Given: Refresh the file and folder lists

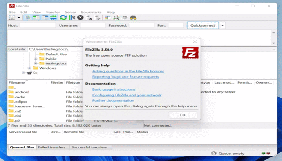Looking at the screenshot, I should tap(63, 18).
